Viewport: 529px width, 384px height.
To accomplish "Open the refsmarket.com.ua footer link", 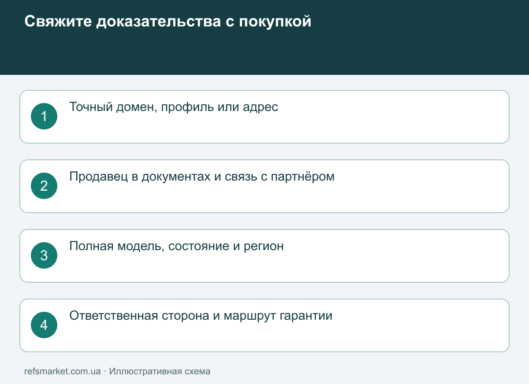I will [63, 371].
